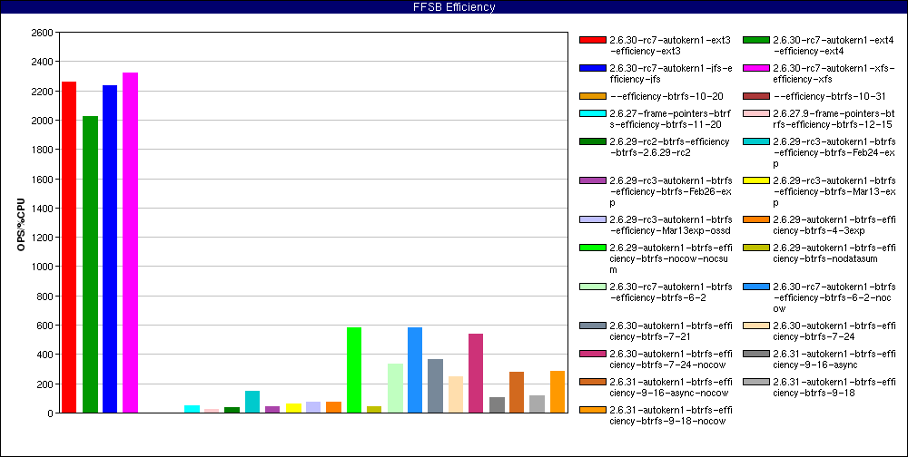The image size is (908, 457).
Task: Click the green ext4 legend swatch
Action: [x=756, y=40]
